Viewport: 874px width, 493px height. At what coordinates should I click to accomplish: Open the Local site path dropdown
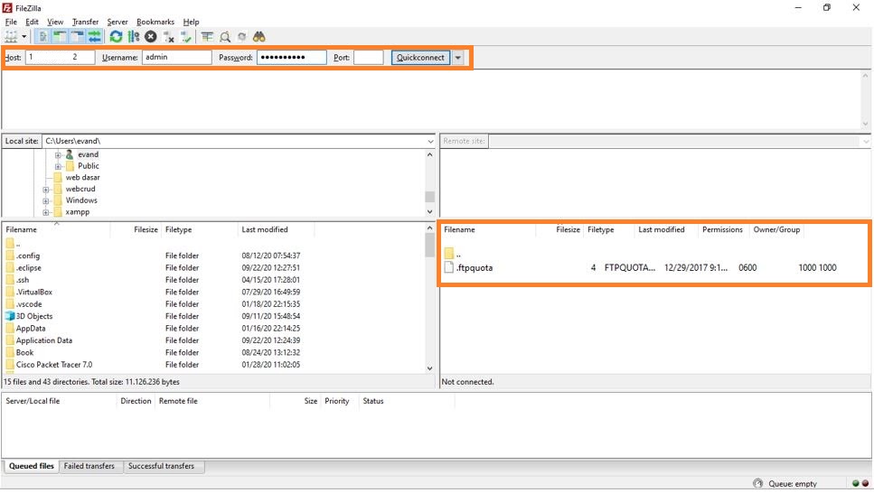(429, 142)
